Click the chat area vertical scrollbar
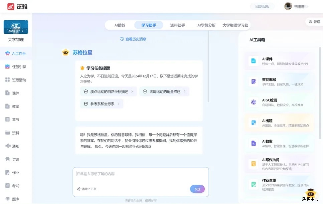 [208, 66]
